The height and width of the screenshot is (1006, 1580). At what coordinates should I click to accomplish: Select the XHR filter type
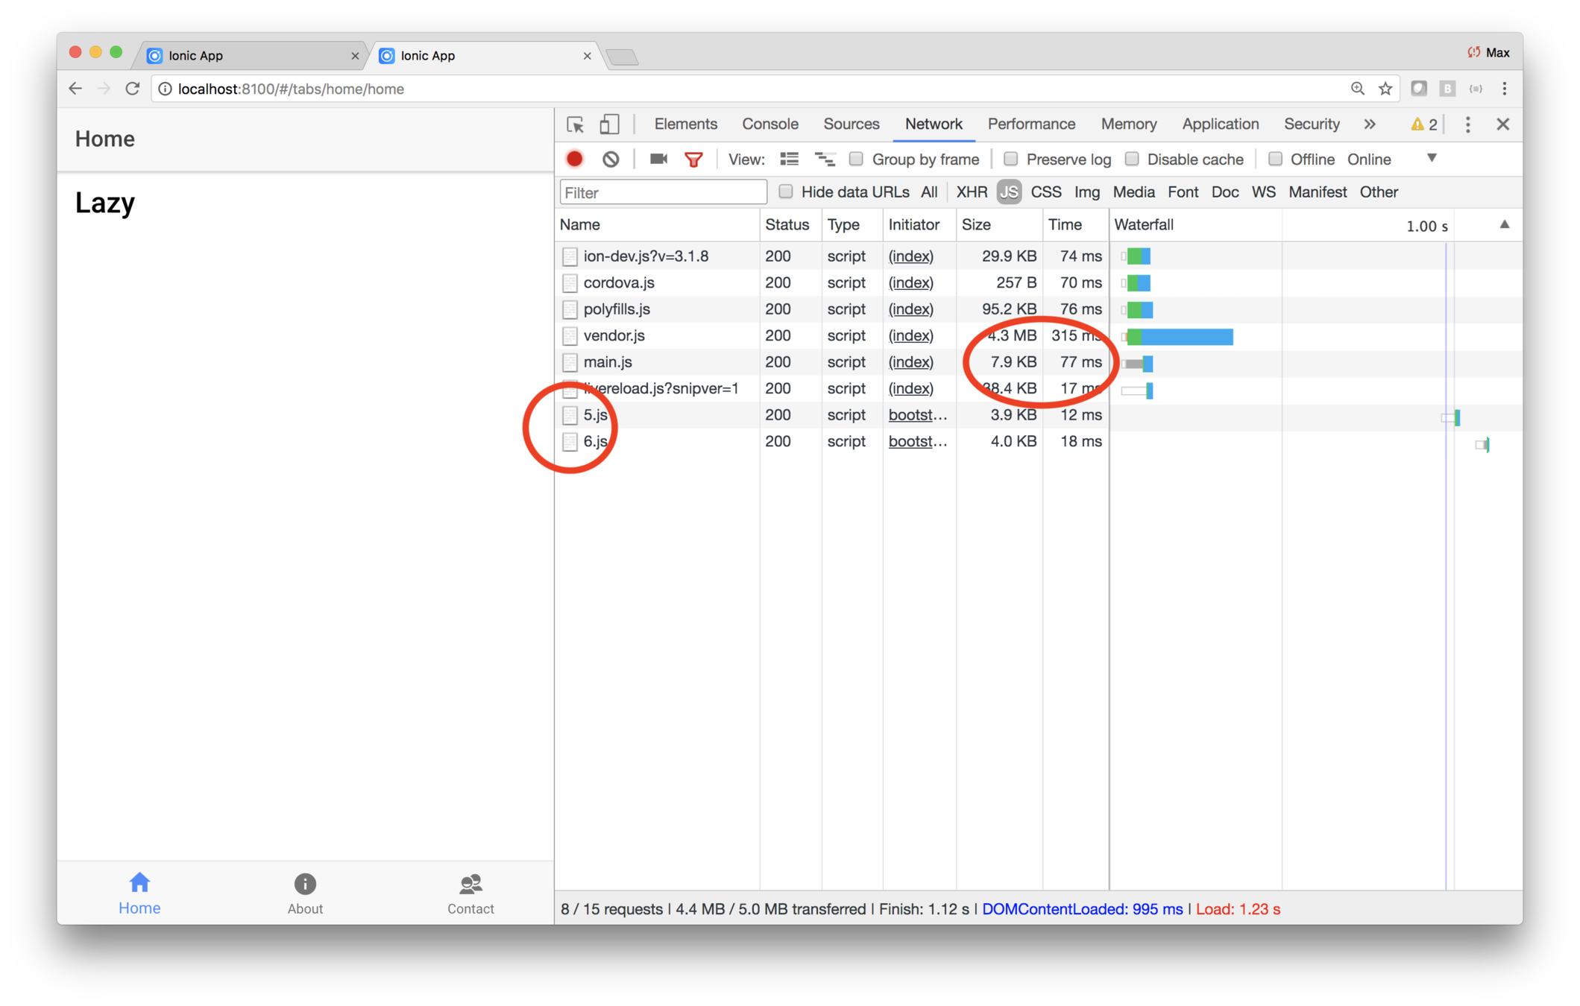[971, 192]
